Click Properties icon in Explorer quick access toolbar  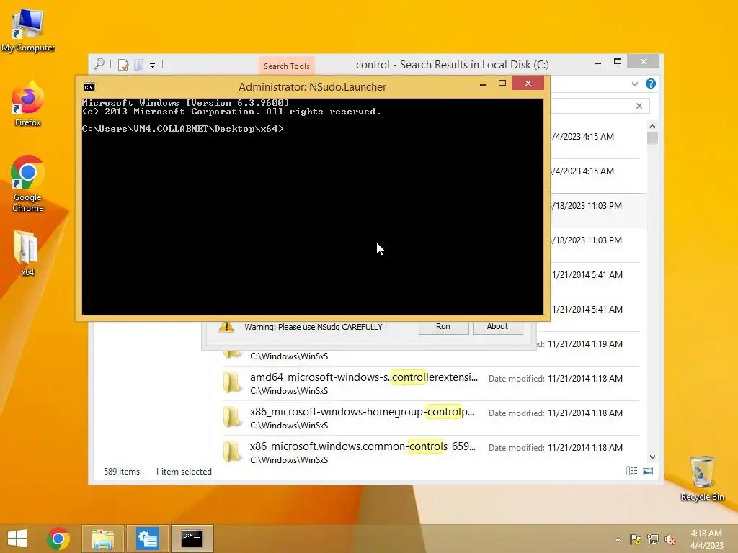(123, 64)
